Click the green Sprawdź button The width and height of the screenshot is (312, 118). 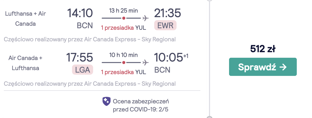pos(263,67)
